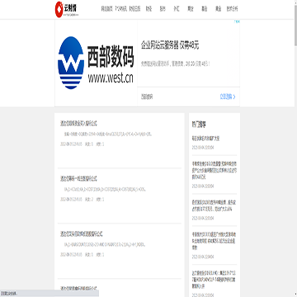Click the 西部数码 www.west.cn ad banner image
The image size is (297, 297).
96,63
